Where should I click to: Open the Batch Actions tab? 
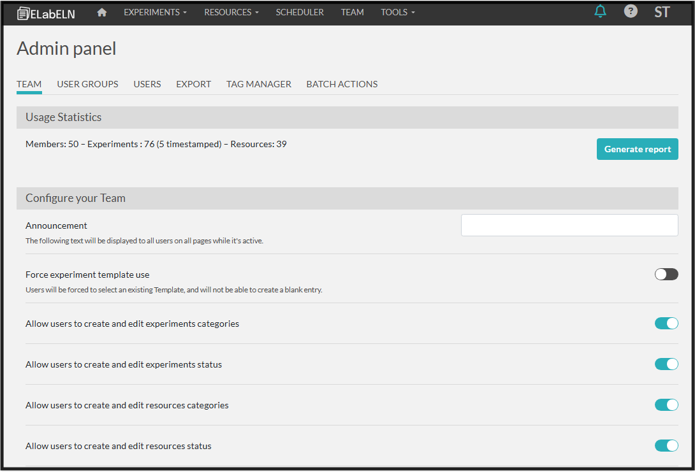[342, 84]
